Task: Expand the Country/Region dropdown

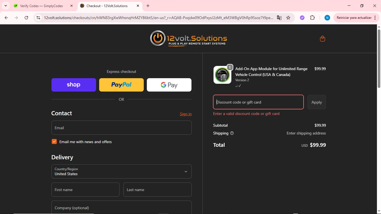Action: tap(121, 172)
